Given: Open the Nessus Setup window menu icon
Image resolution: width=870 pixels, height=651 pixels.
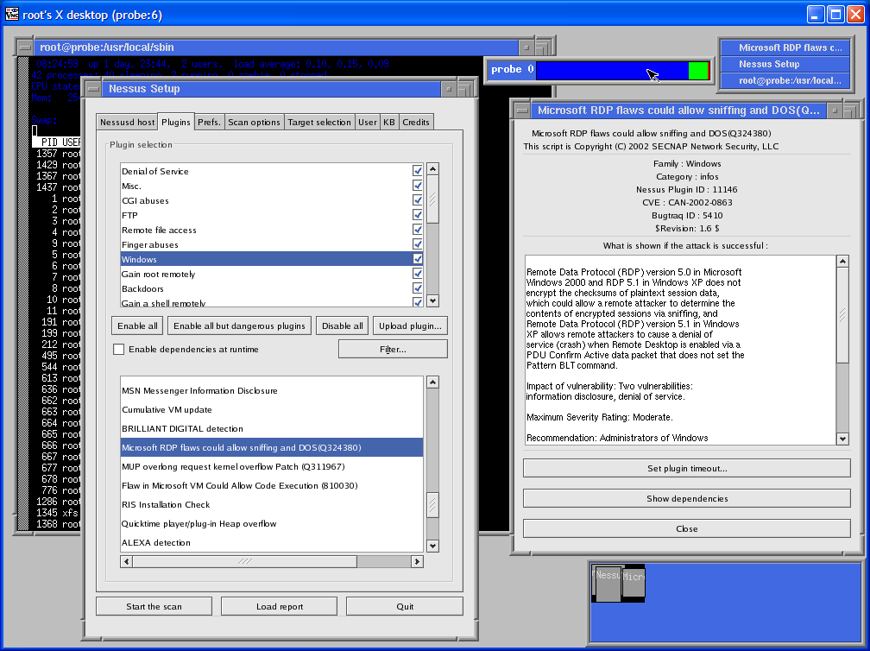Looking at the screenshot, I should coord(94,89).
